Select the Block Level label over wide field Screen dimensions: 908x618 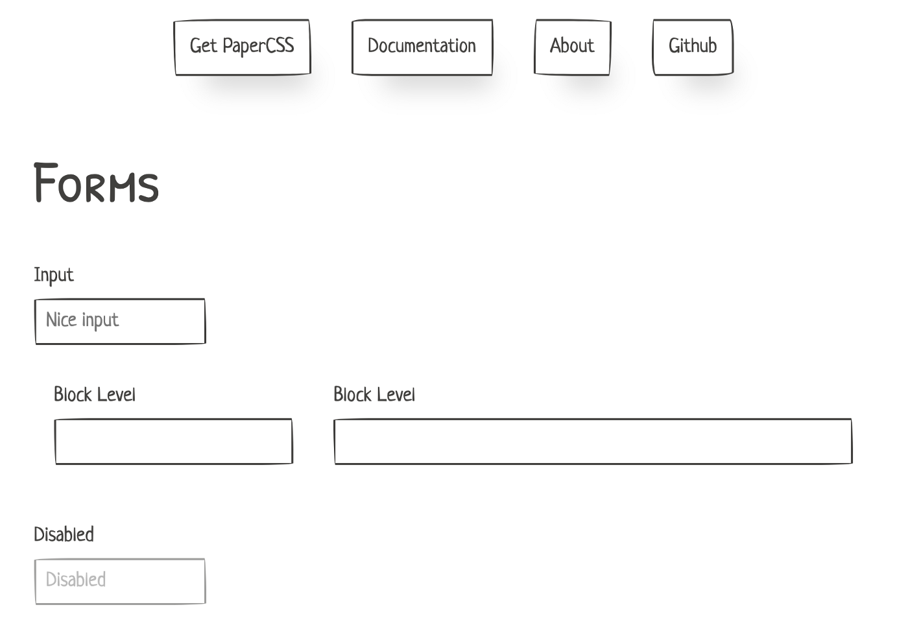[x=374, y=394]
